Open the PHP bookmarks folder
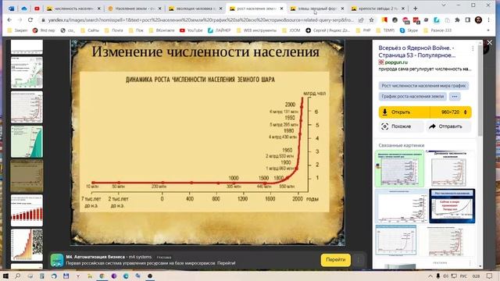The height and width of the screenshot is (281, 500). [363, 30]
